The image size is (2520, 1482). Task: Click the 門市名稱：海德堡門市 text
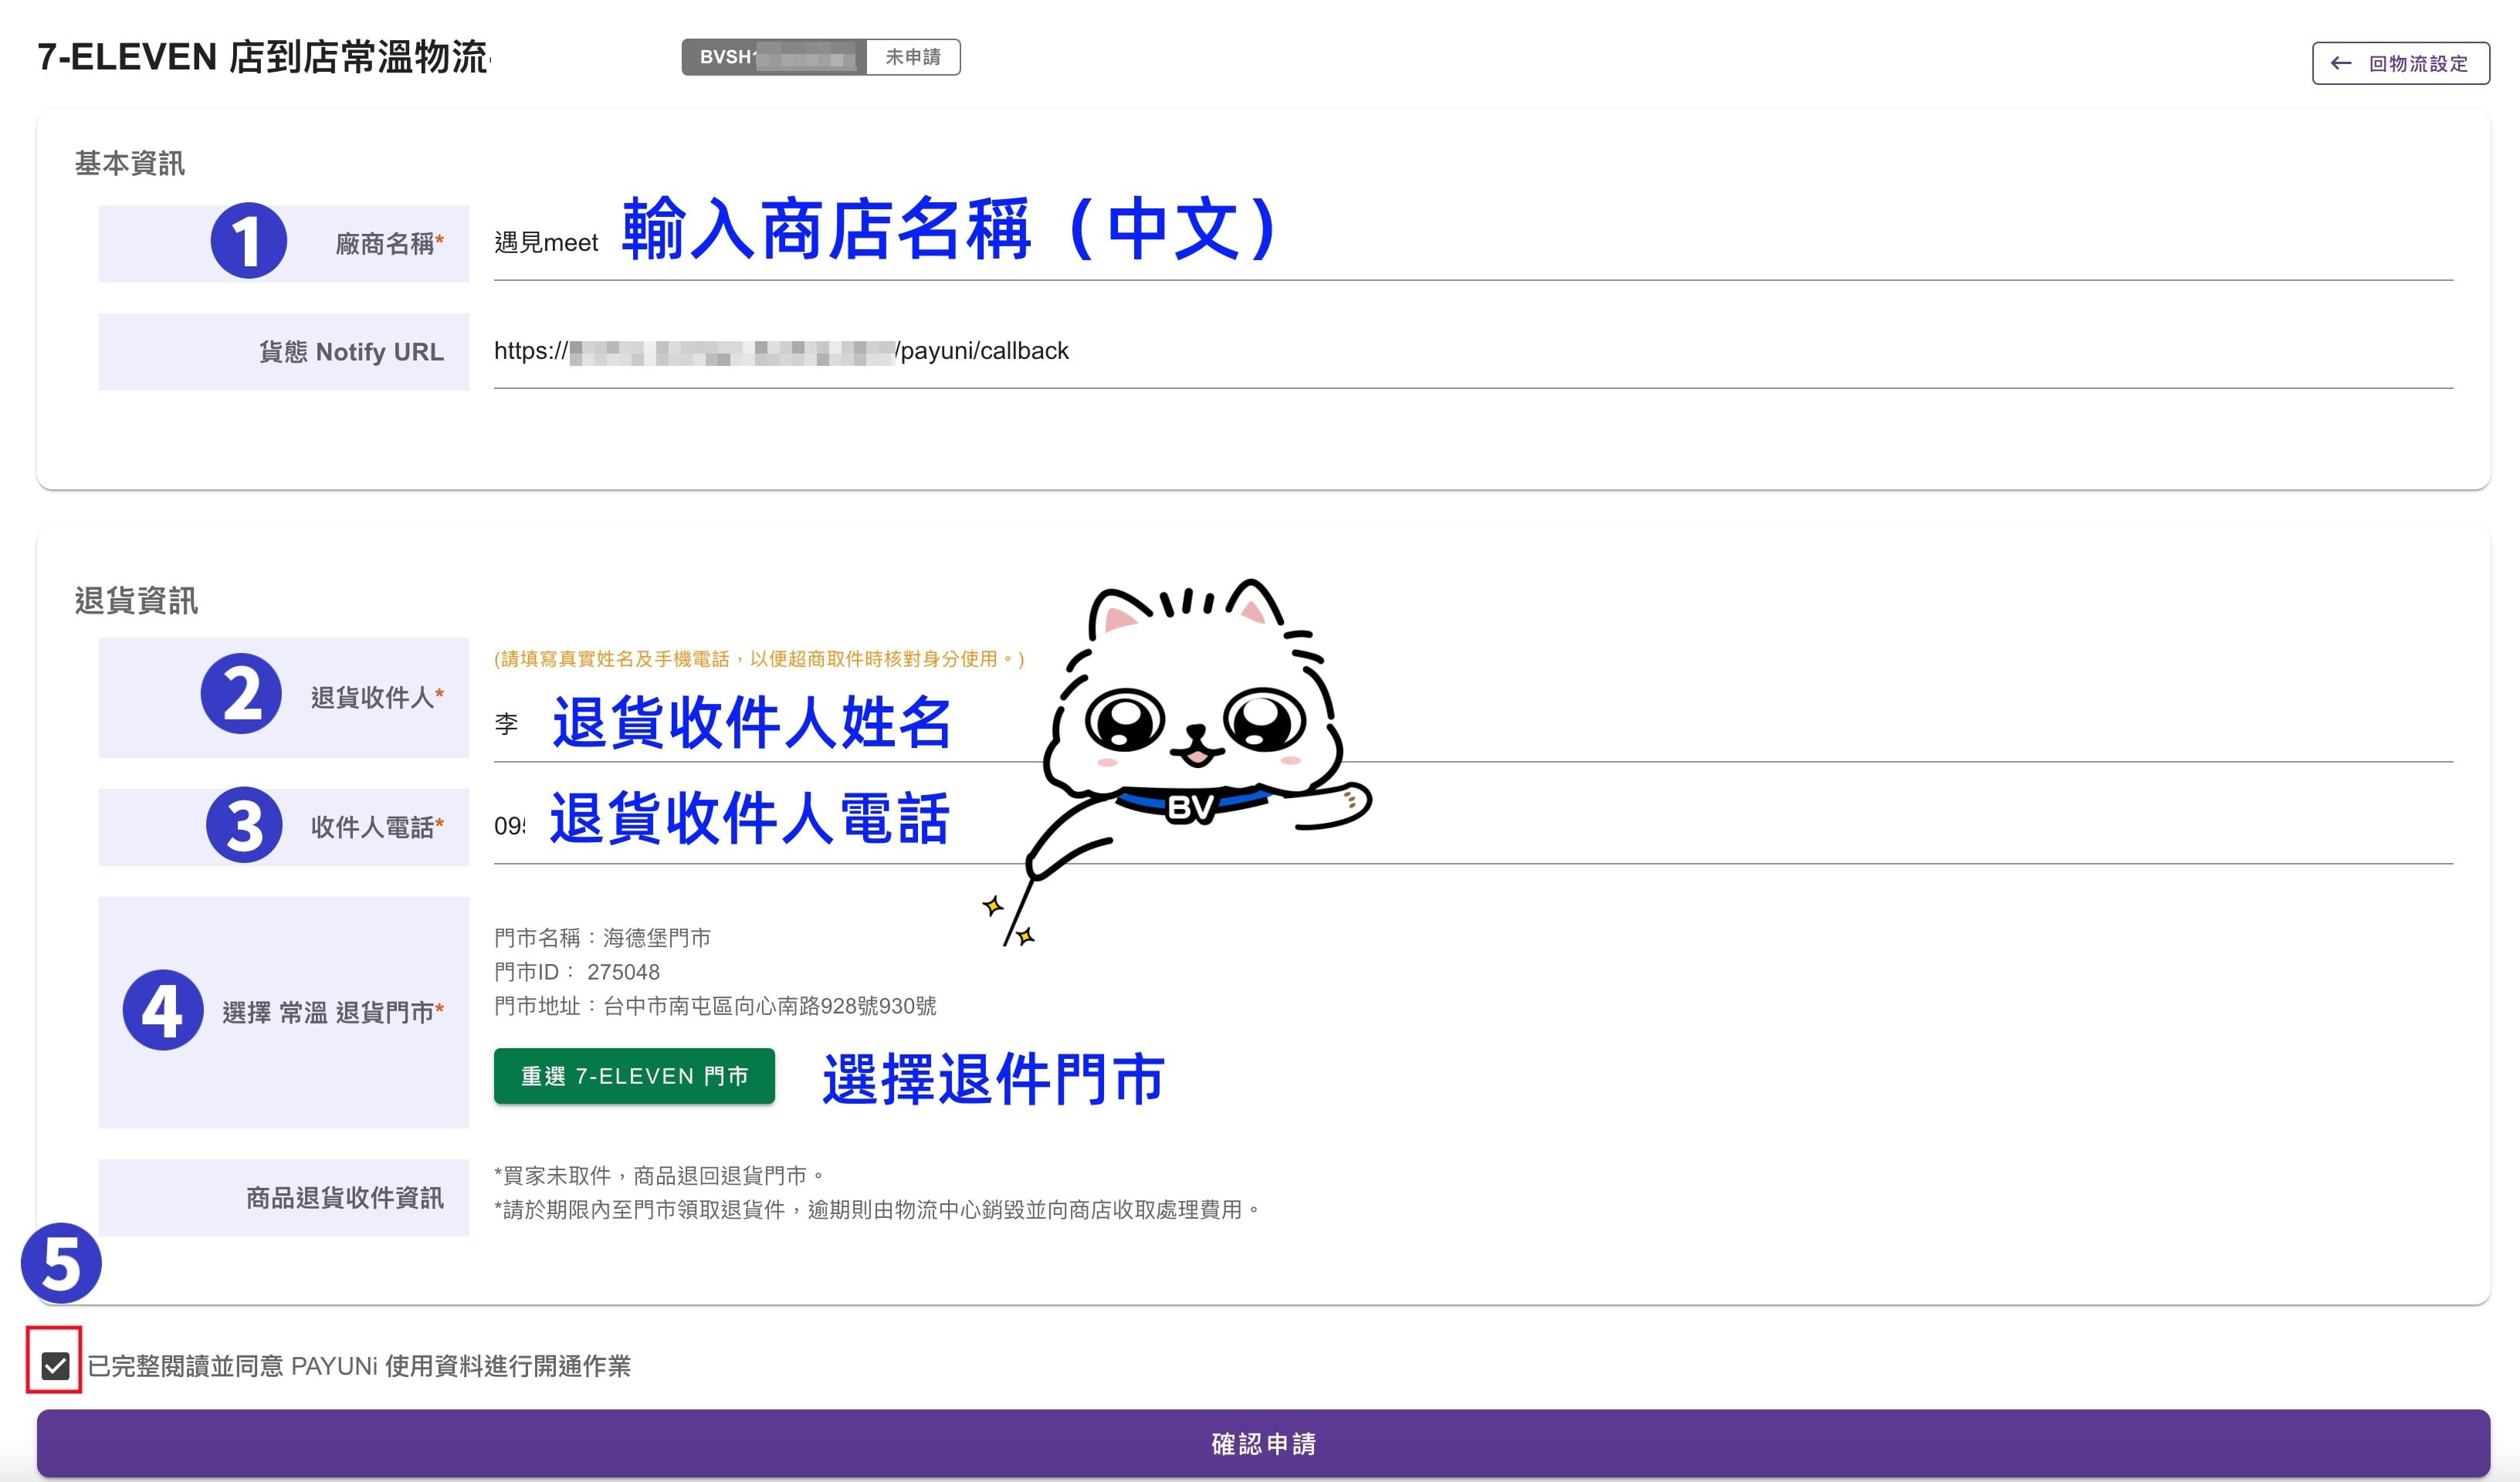[602, 938]
